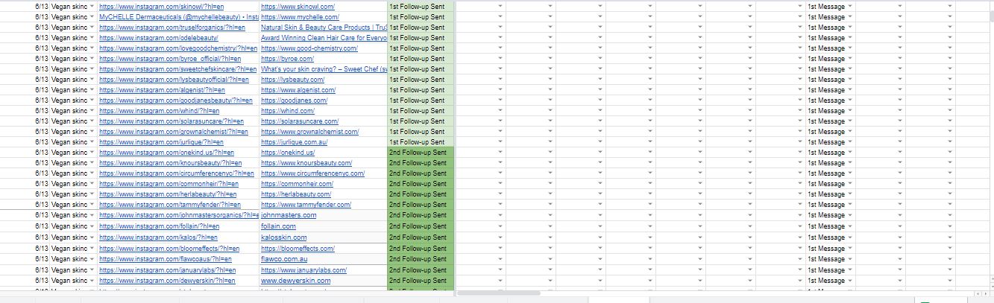Select 1st Follow-up Sent cell in MyCHELLE row
The height and width of the screenshot is (303, 994).
point(421,16)
